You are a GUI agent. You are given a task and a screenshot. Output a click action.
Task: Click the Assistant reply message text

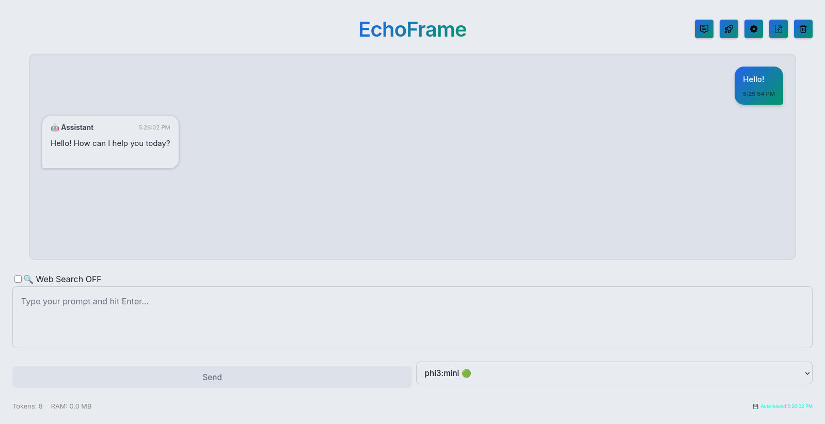coord(110,143)
